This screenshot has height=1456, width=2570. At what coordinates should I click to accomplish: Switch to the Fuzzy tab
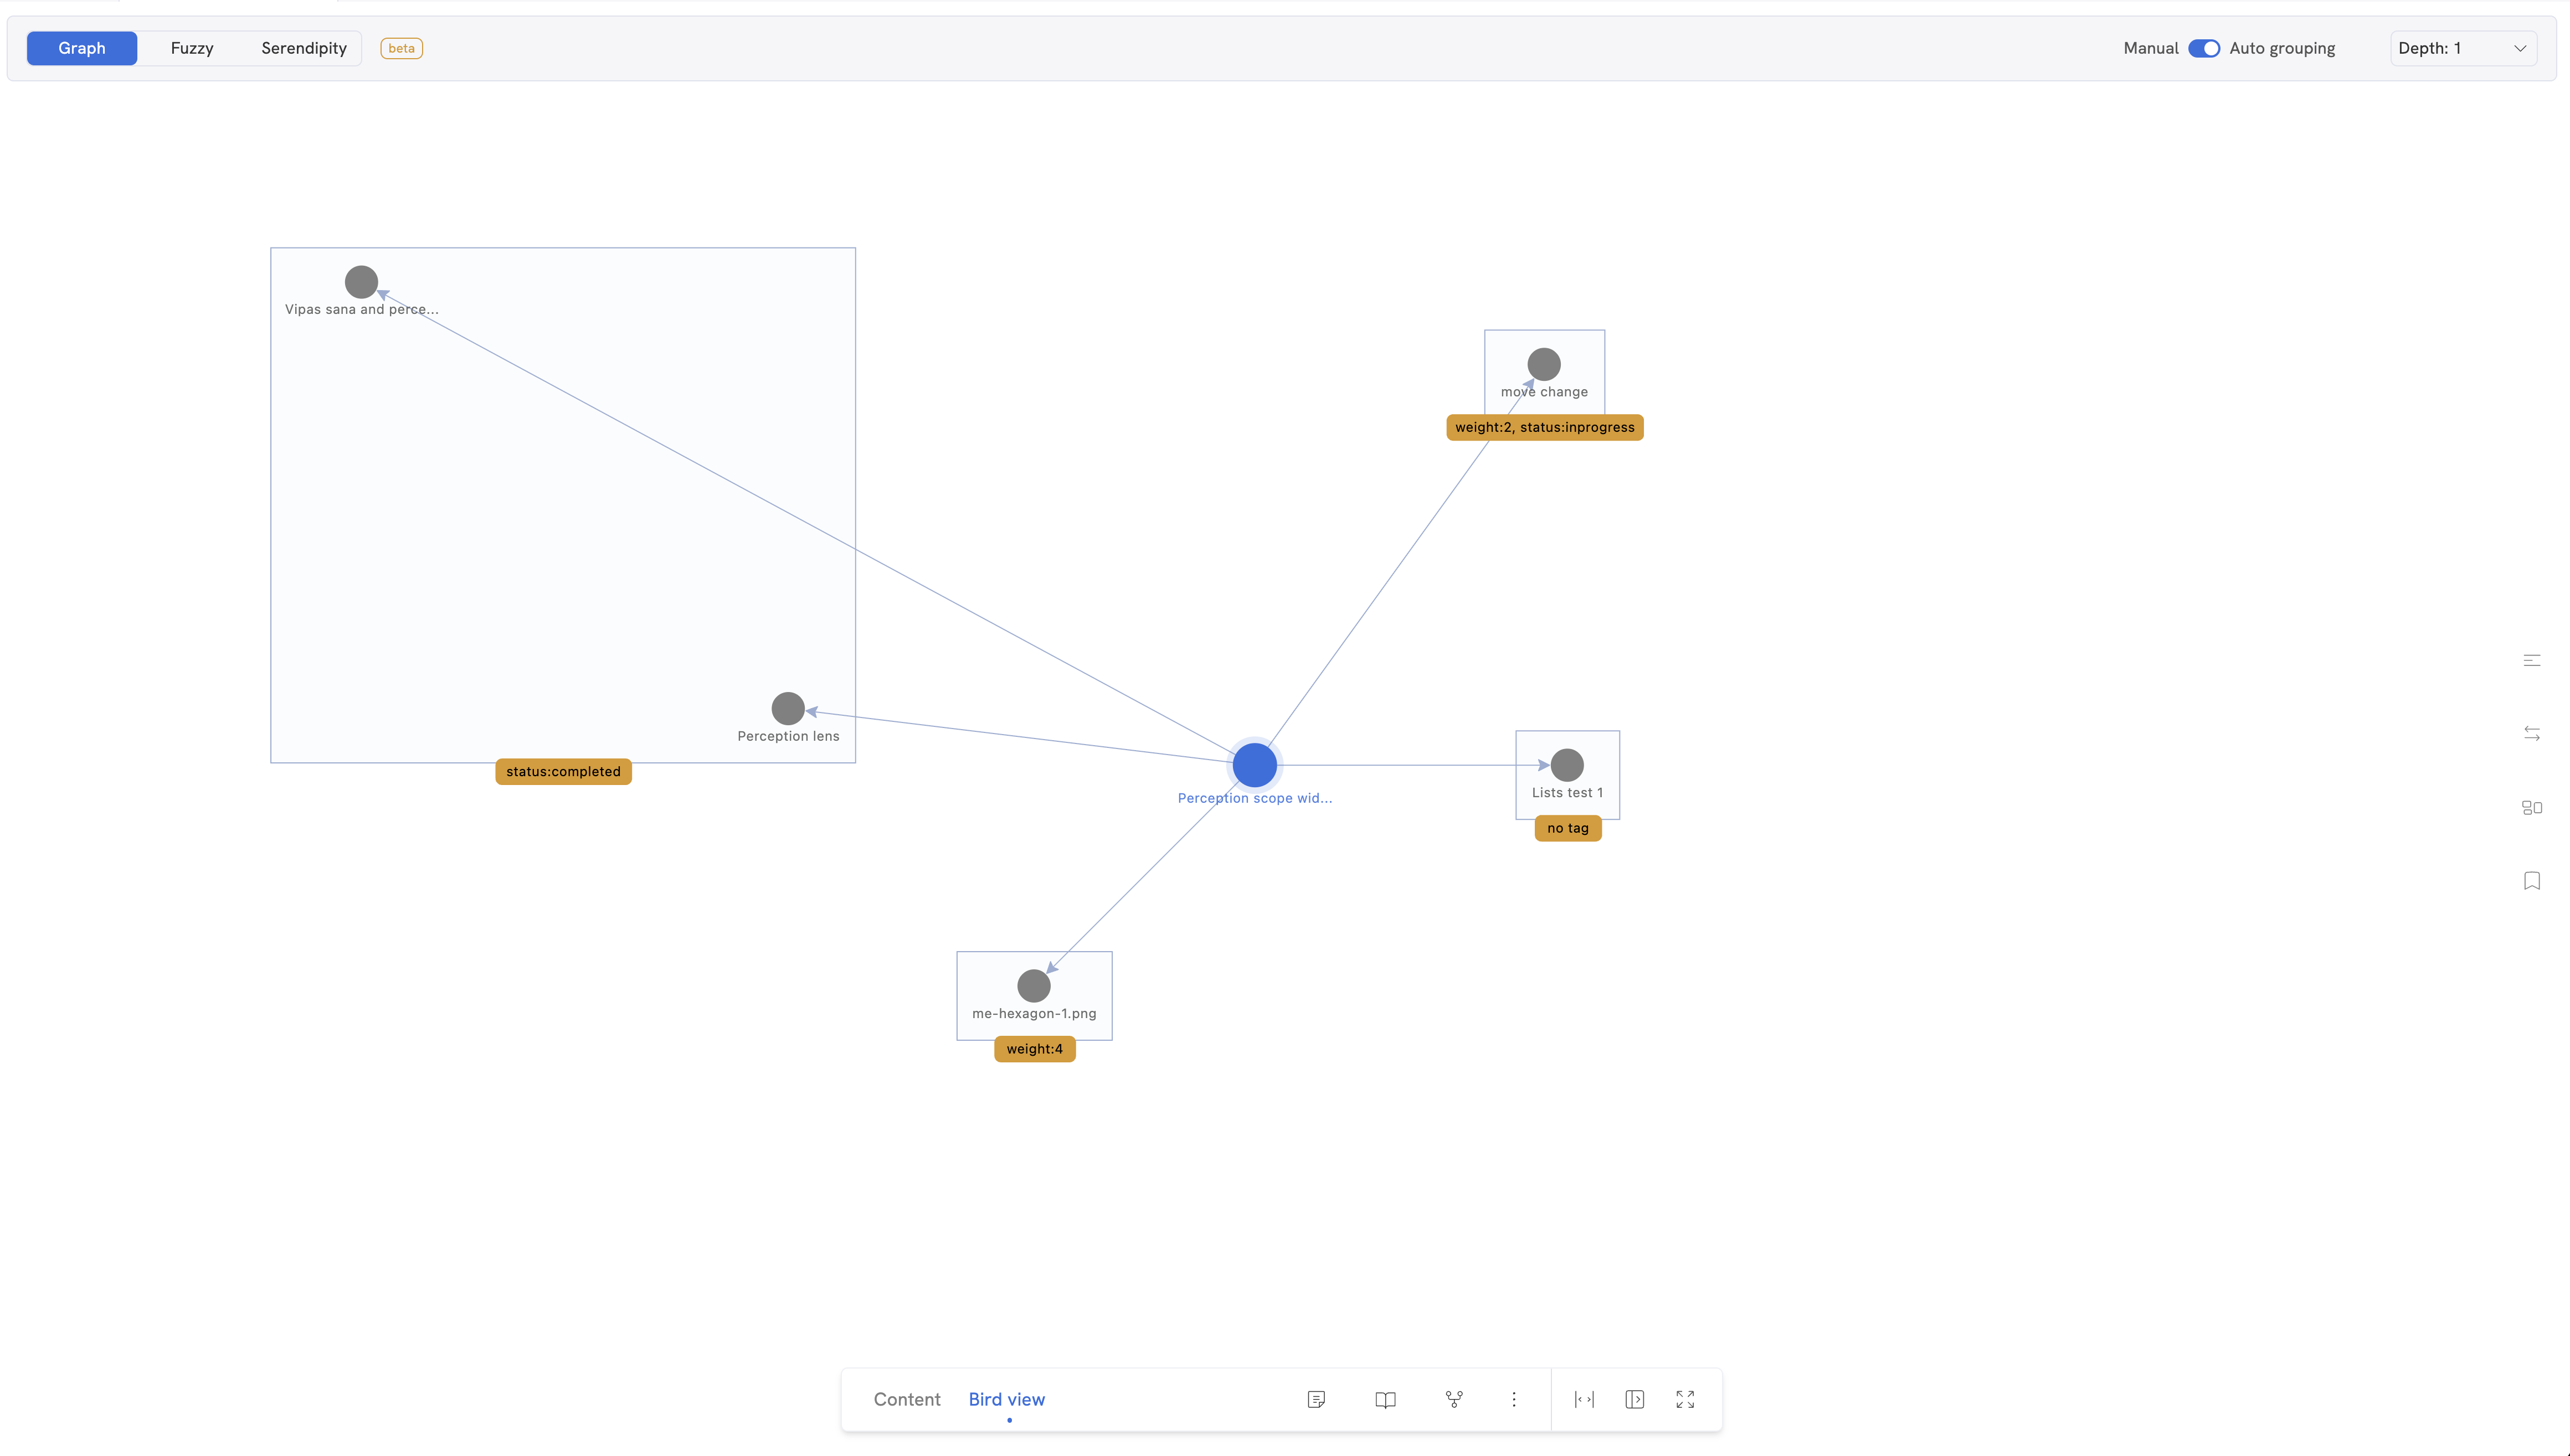192,48
